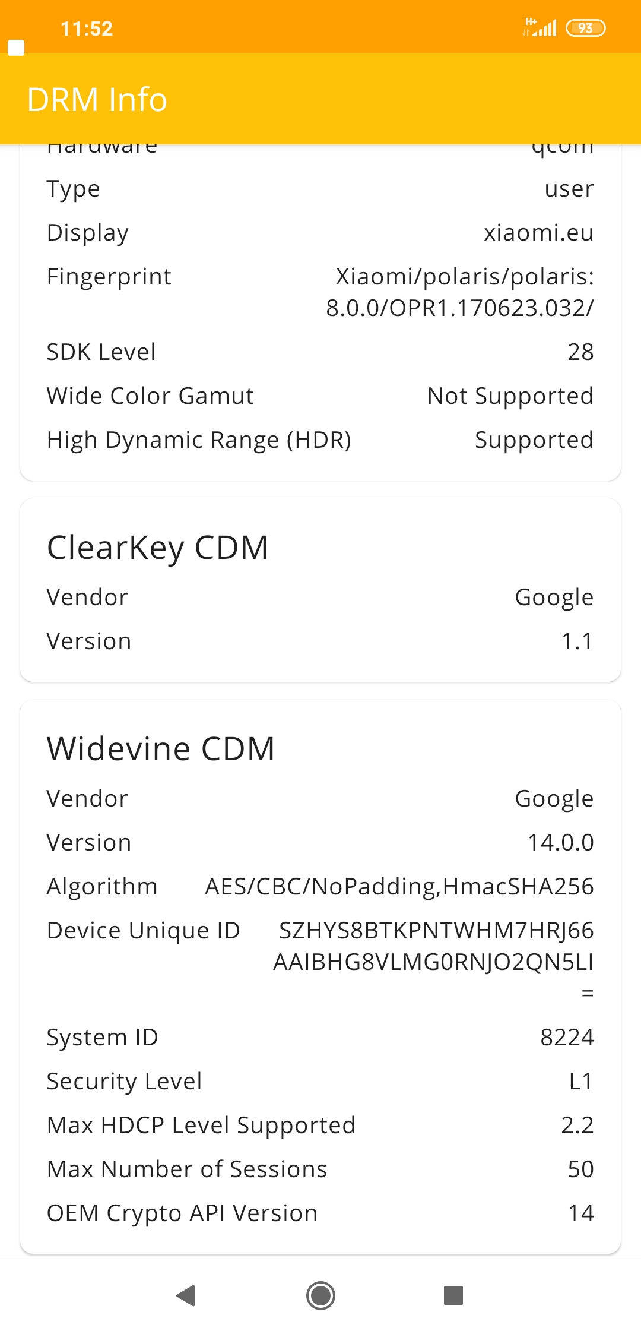Select the Algorithm AES/CBC/NoPadding value
Viewport: 641px width, 1334px height.
(399, 886)
